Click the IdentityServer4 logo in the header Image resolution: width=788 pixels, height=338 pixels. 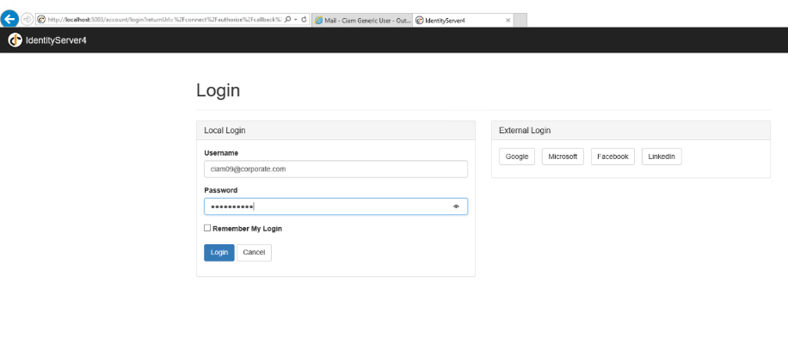15,40
